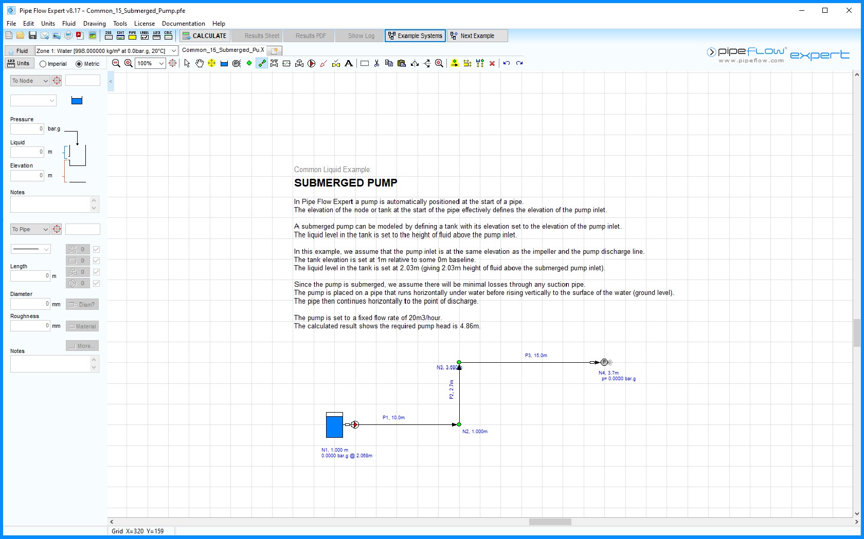This screenshot has height=539, width=864.
Task: Click the undo arrow icon
Action: pos(507,63)
